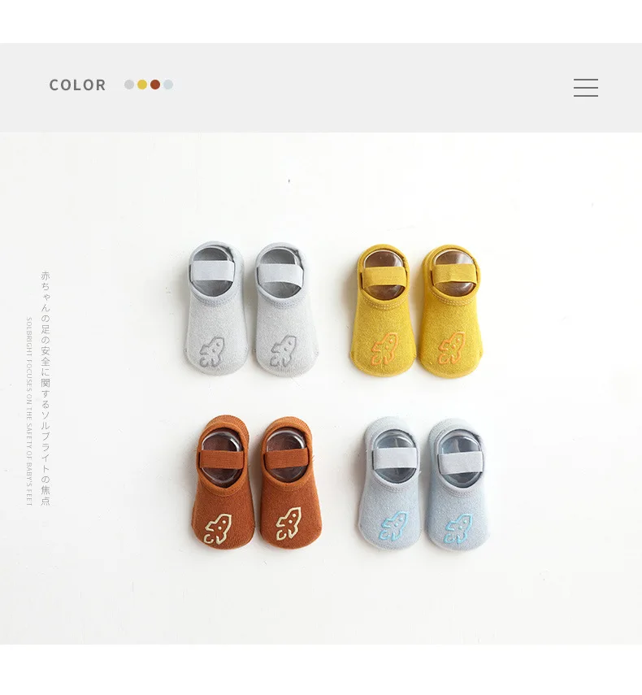Click the left yellow sock
The image size is (642, 695).
tap(384, 310)
